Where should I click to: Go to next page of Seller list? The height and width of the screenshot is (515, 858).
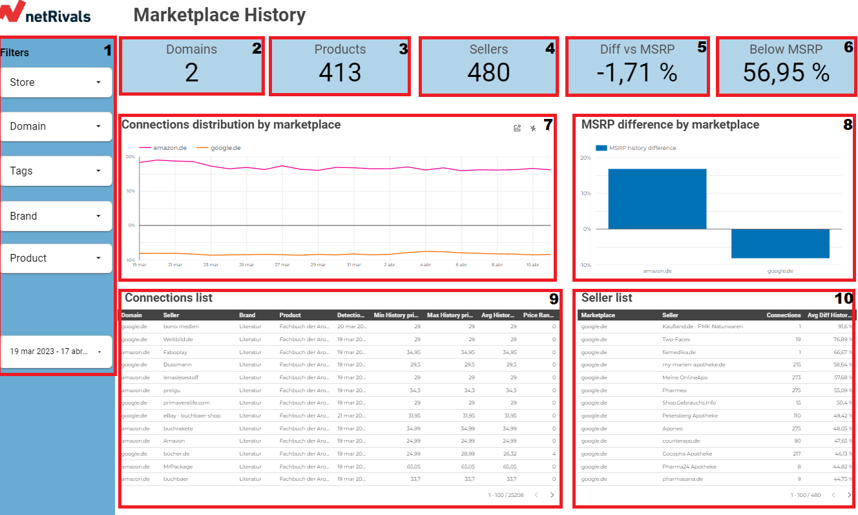pyautogui.click(x=849, y=495)
